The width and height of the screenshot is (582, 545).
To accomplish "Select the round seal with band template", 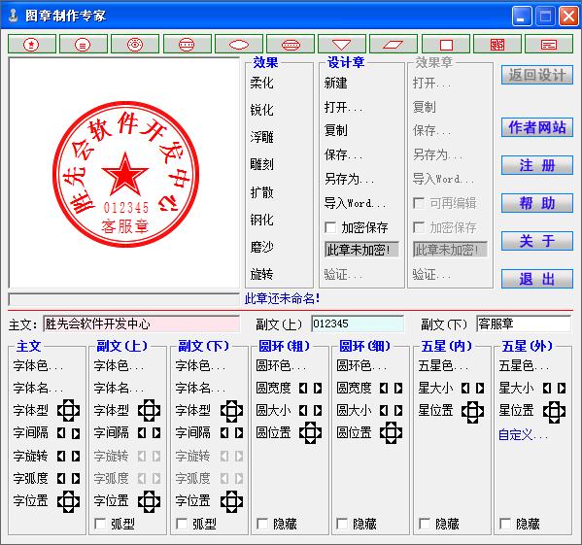I will coord(188,45).
